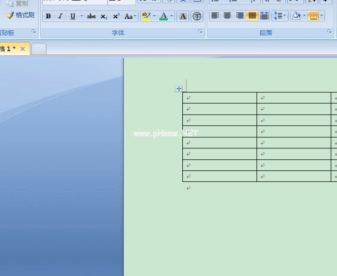337x276 pixels.
Task: Open the Change Case (Aa) dropdown
Action: point(130,16)
